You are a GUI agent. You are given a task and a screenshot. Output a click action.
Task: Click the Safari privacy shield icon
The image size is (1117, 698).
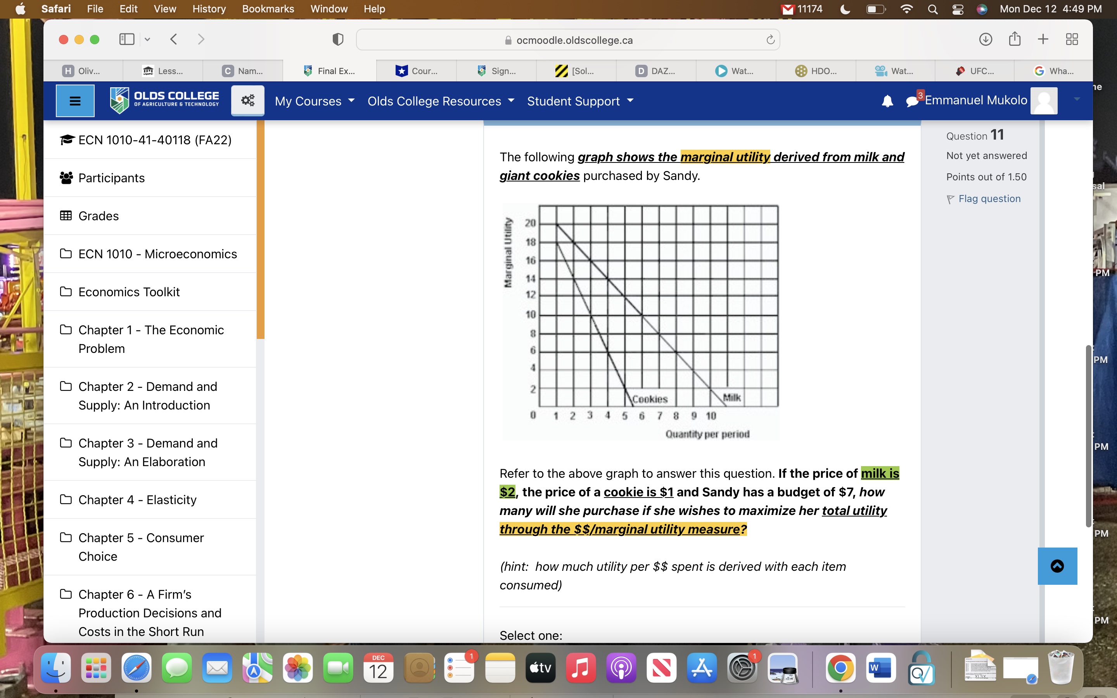pyautogui.click(x=337, y=40)
